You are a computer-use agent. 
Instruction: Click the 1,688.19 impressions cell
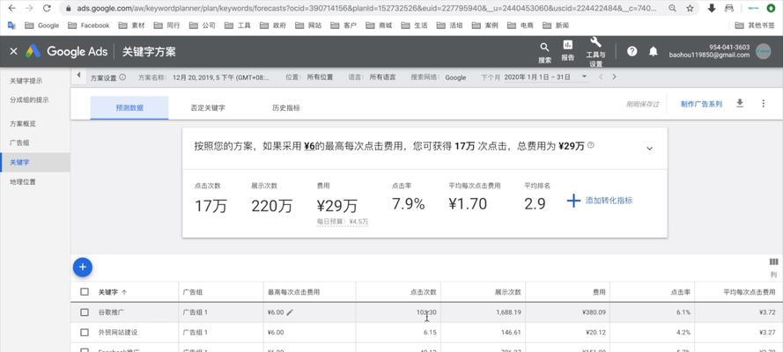click(508, 312)
